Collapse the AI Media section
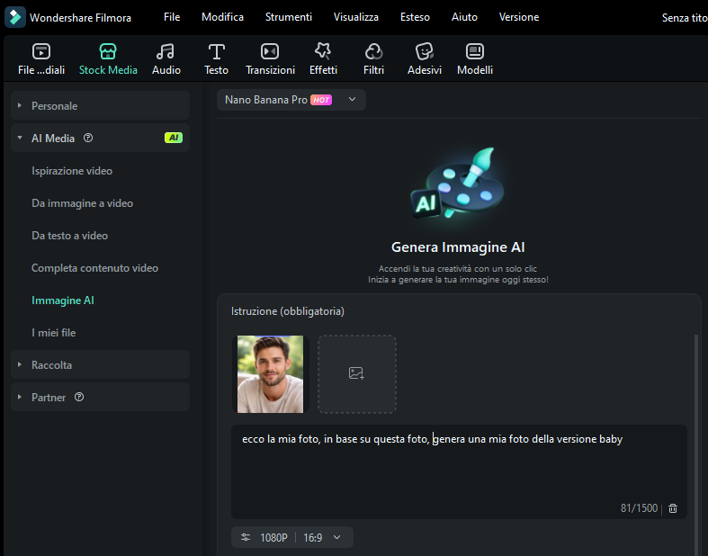Screen dimensions: 708x556 (20, 139)
